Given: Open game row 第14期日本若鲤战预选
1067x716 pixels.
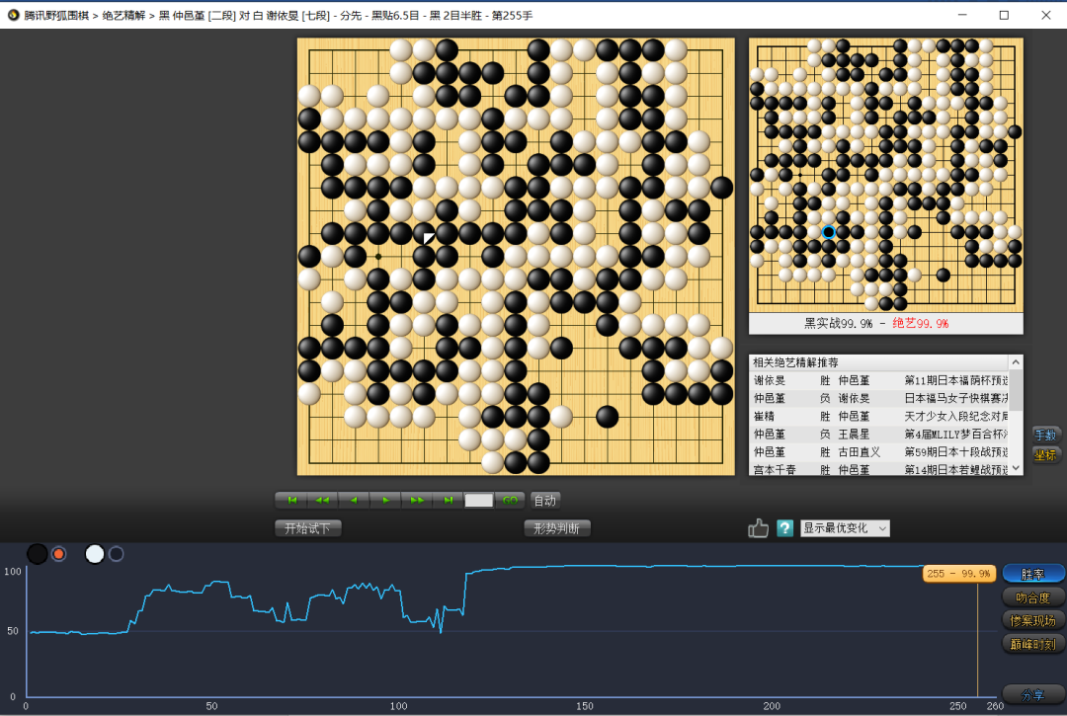Looking at the screenshot, I should (879, 468).
